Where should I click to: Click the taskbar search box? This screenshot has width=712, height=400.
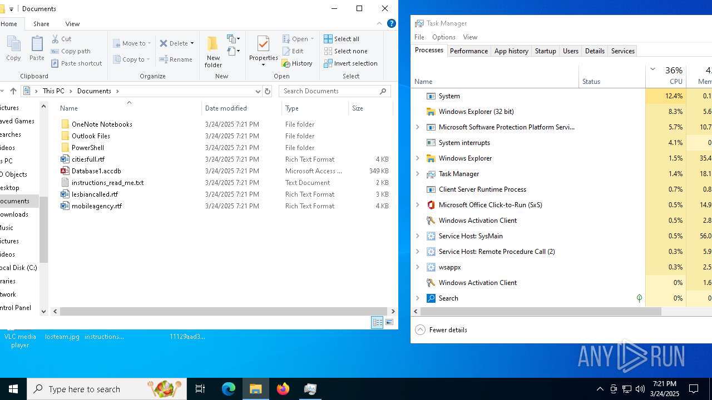(x=107, y=389)
